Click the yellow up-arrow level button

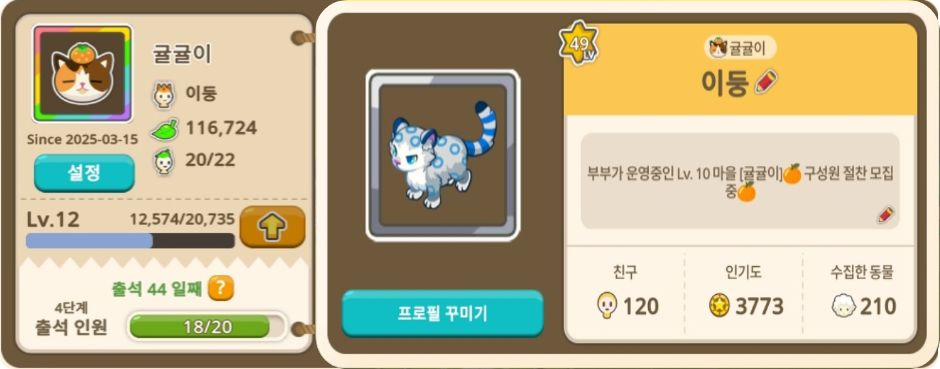pyautogui.click(x=272, y=227)
